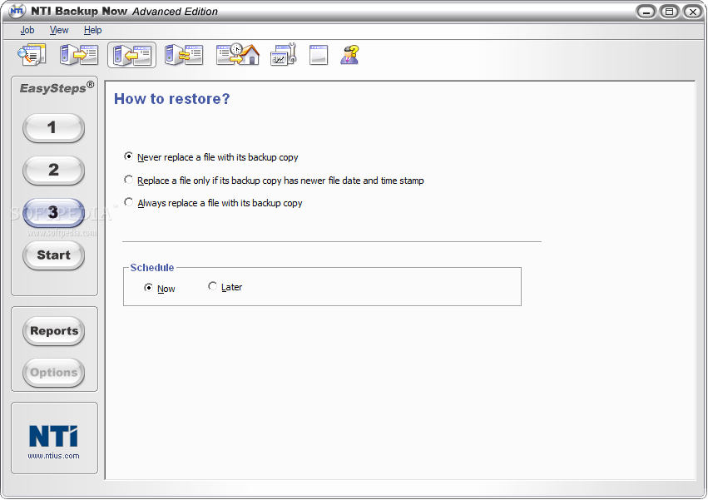Click the NTI logo in title bar

tap(17, 11)
